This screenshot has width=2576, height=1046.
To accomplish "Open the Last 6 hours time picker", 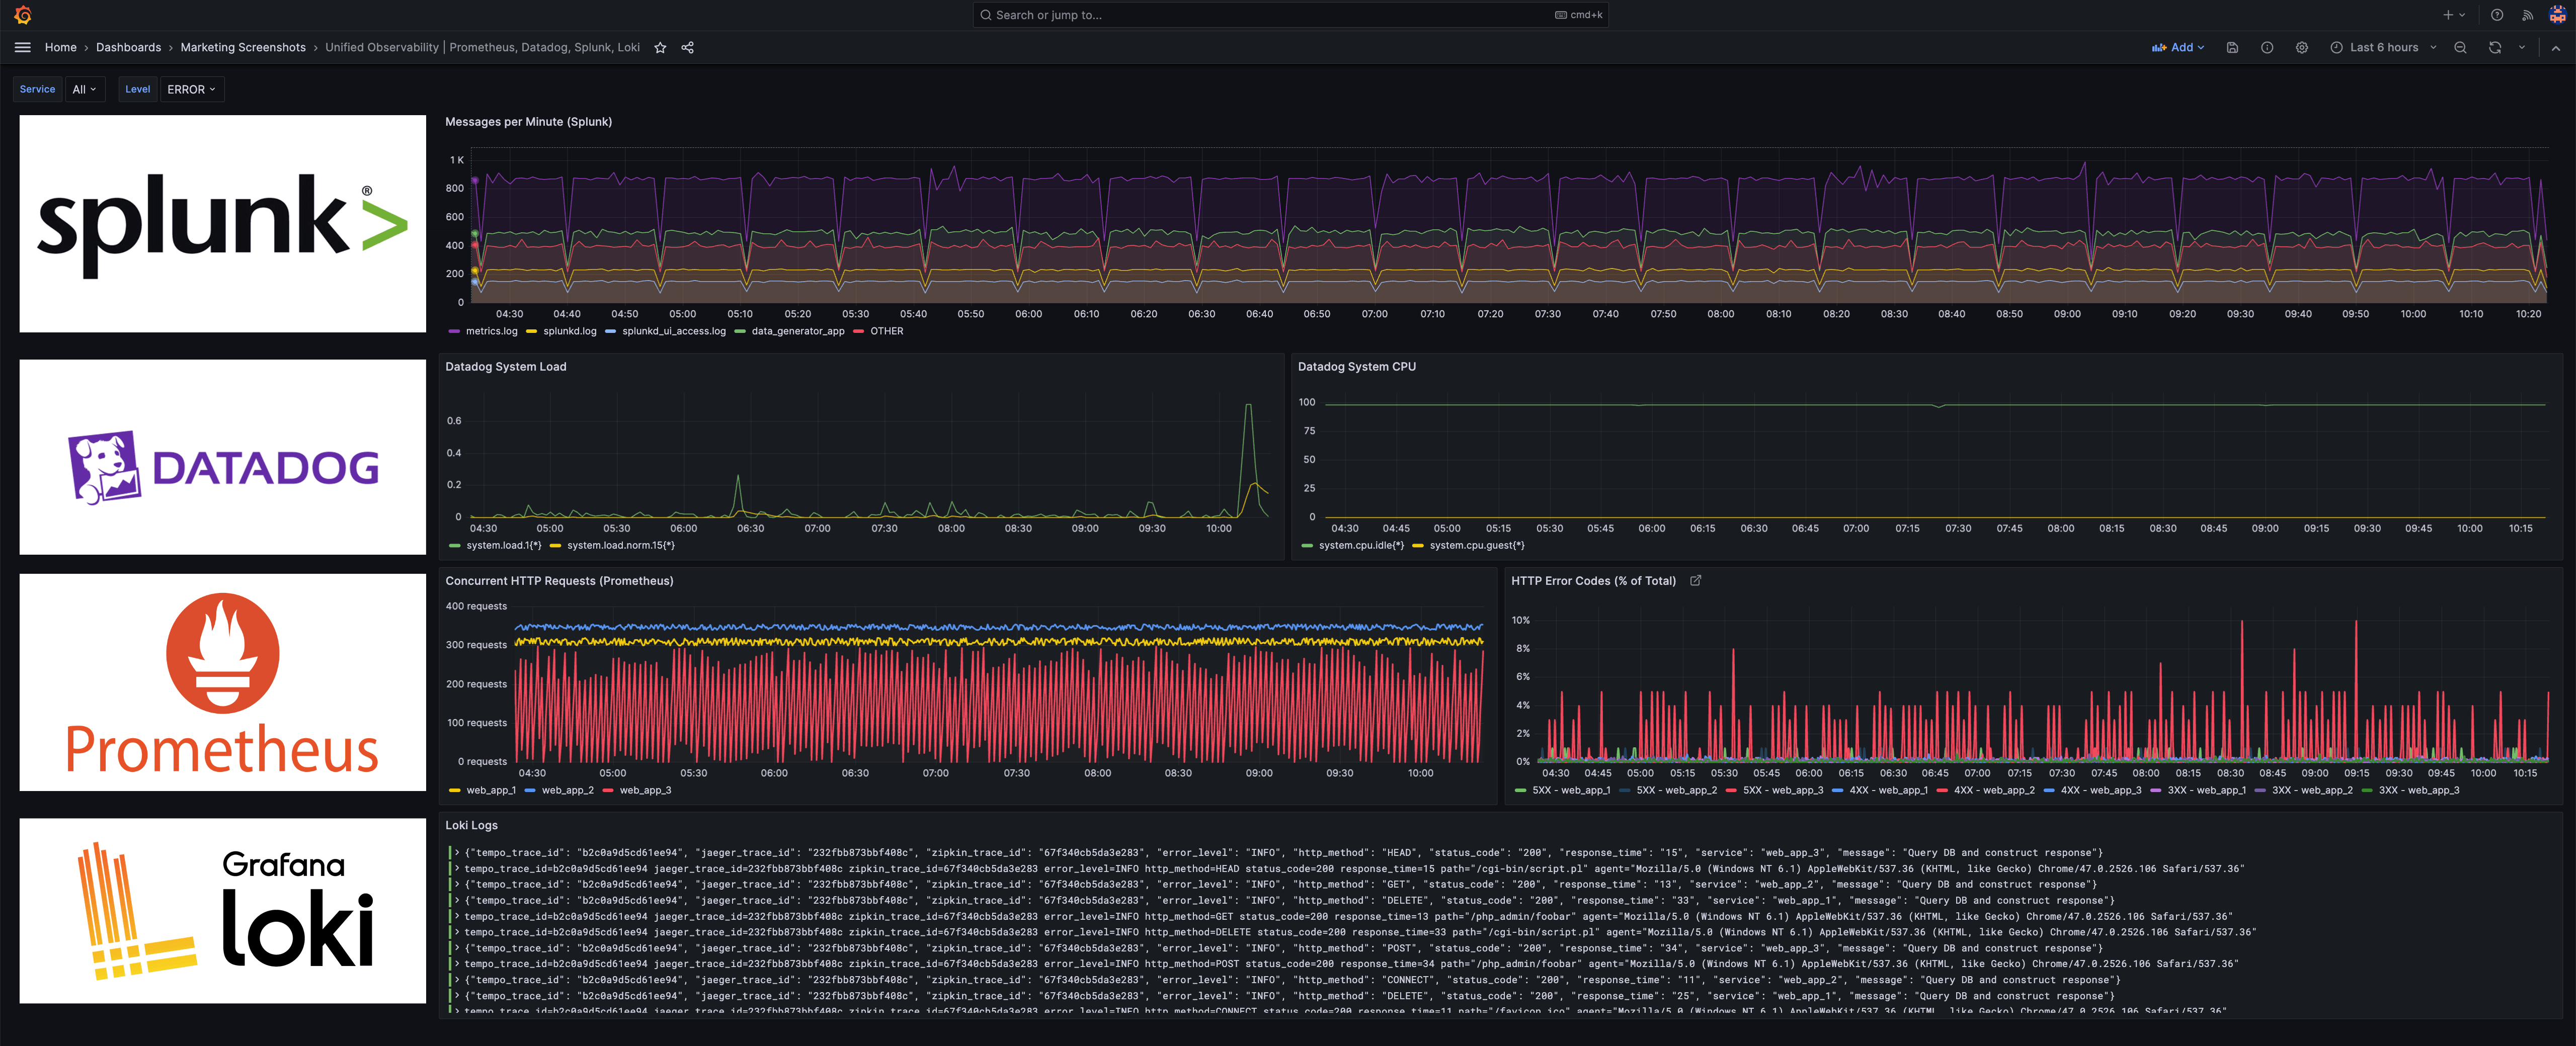I will pos(2384,47).
